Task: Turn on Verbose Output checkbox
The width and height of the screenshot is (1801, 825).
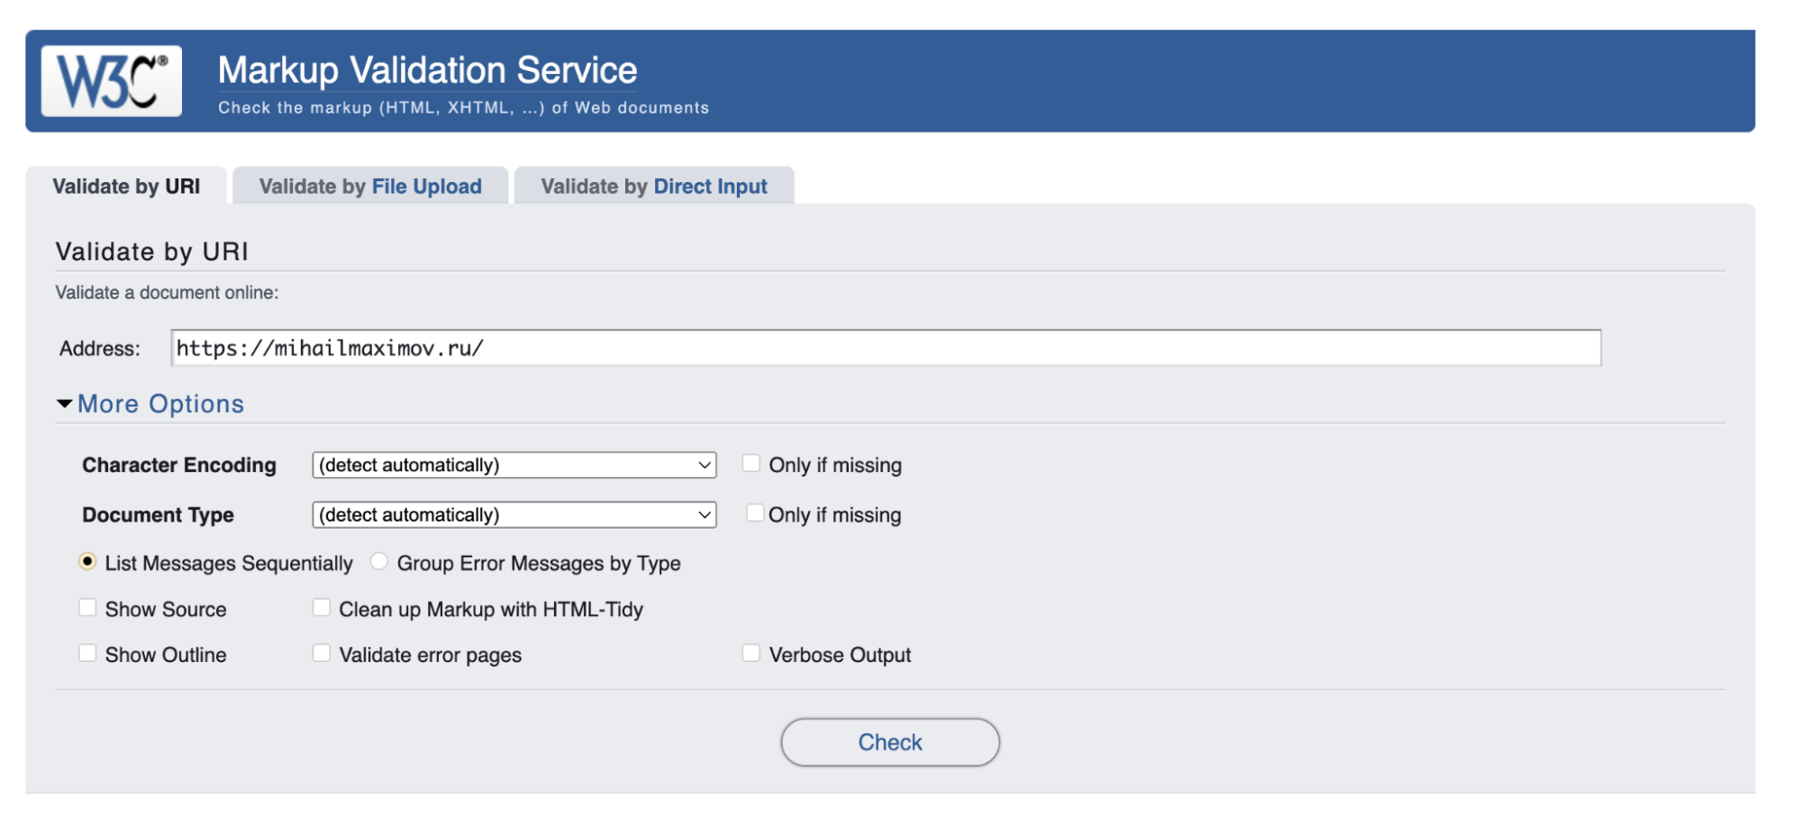Action: coord(750,654)
